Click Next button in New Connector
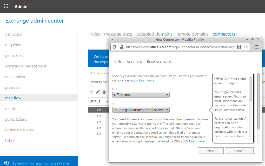 (211, 151)
